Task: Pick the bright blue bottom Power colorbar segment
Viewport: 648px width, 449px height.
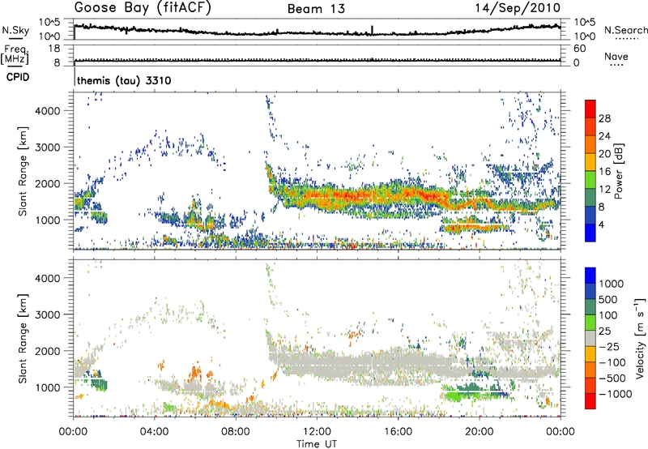Action: (x=590, y=233)
